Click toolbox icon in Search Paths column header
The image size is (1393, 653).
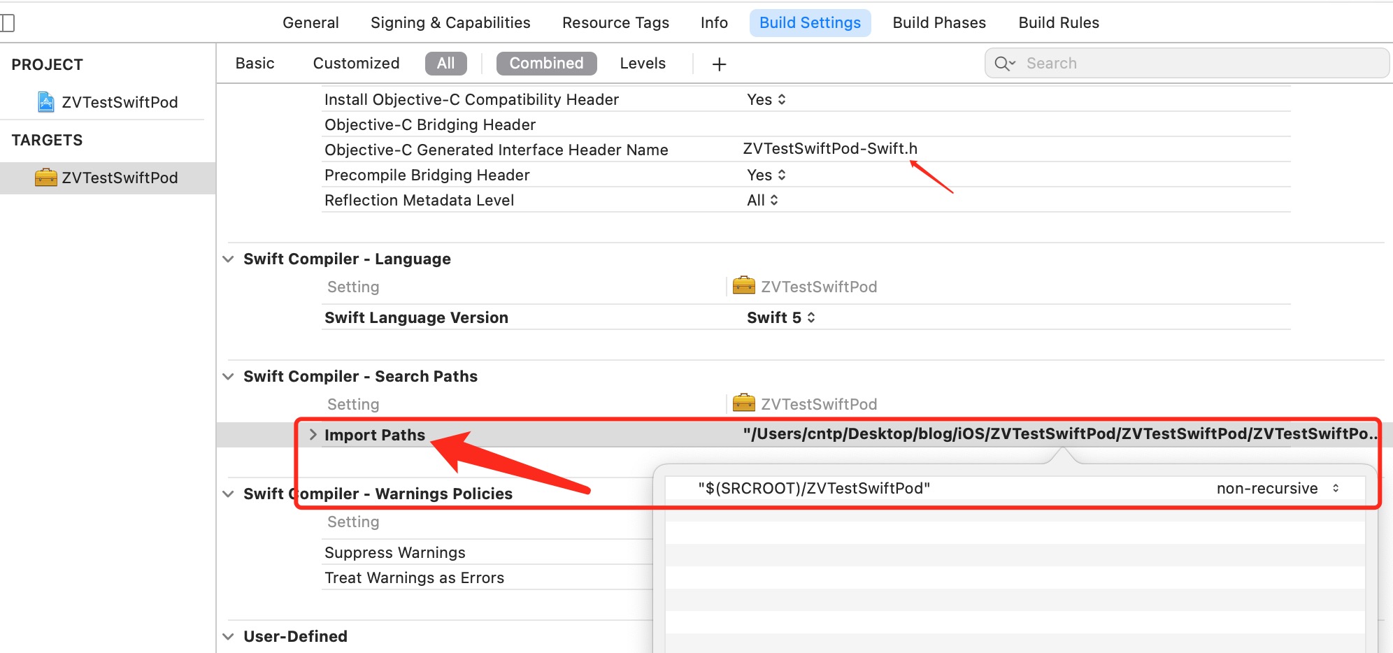click(x=743, y=403)
